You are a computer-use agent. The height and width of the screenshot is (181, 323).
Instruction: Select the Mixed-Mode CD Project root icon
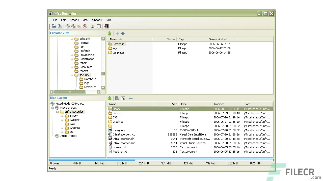(x=52, y=104)
